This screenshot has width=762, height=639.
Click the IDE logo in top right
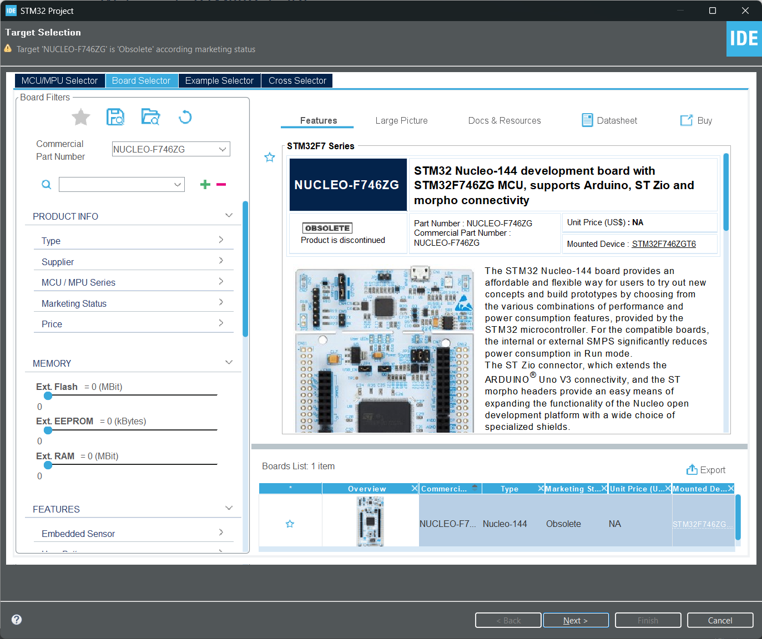click(x=744, y=38)
